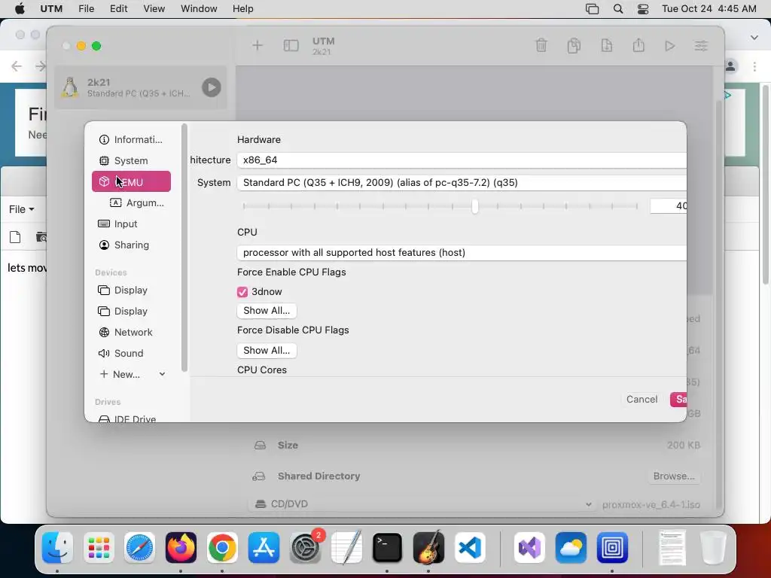771x578 pixels.
Task: Open the Edit menu
Action: click(118, 9)
